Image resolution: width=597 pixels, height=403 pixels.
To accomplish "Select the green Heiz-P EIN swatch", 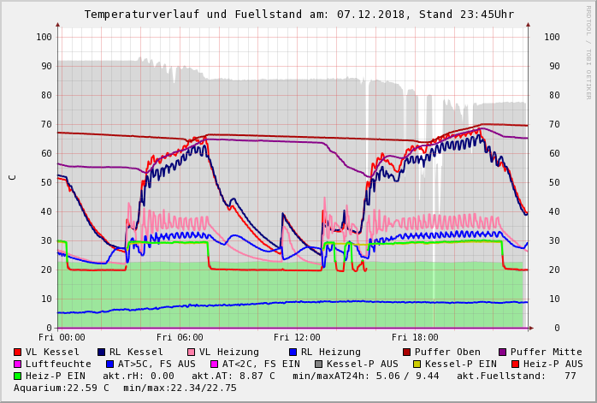I will point(18,376).
